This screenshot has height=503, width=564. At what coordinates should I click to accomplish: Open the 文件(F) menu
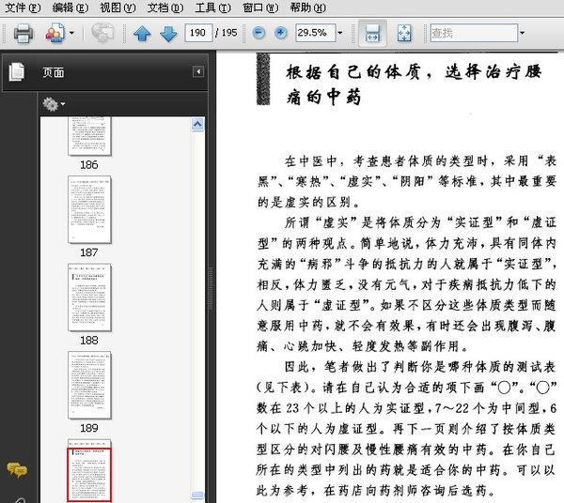point(23,8)
